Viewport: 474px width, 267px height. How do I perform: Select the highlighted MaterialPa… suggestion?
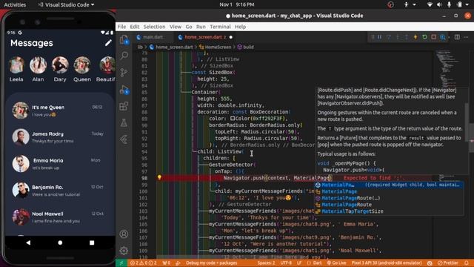click(x=388, y=185)
